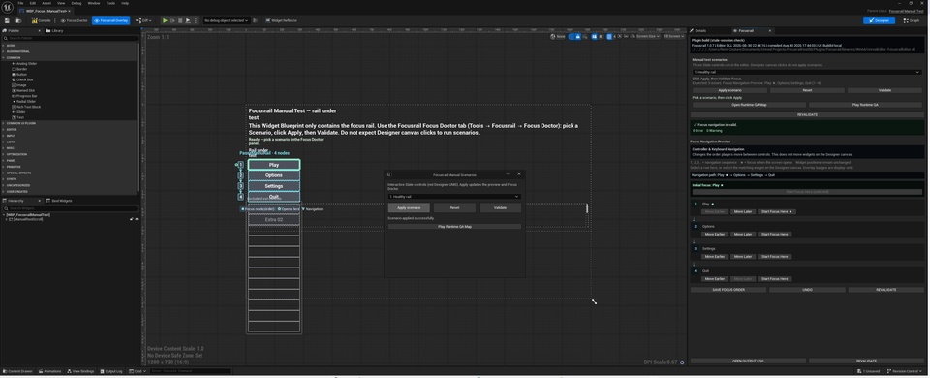The width and height of the screenshot is (930, 378).
Task: Open the Focus Doctor tool
Action: pos(75,20)
